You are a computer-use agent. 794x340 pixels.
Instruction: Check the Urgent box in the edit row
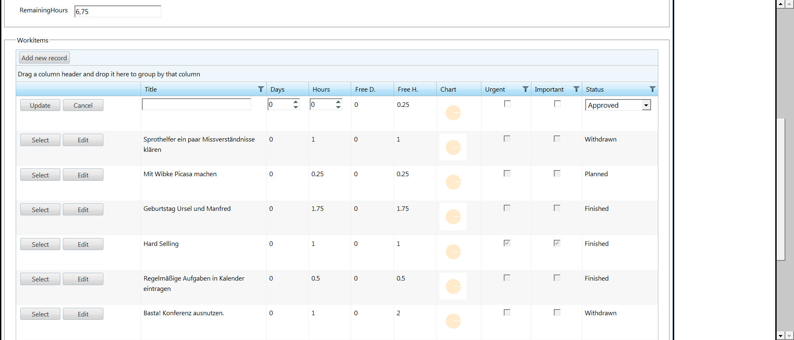507,104
